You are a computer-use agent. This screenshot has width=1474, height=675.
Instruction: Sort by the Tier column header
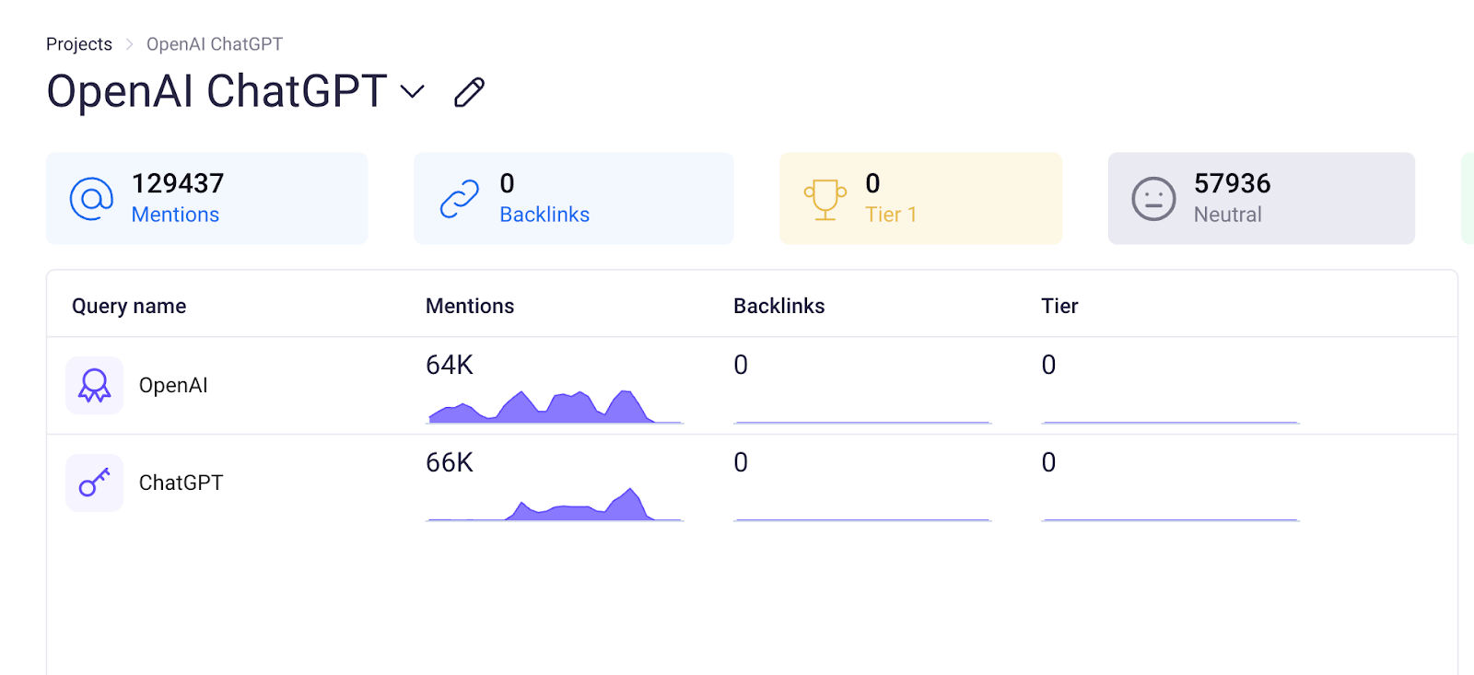pyautogui.click(x=1059, y=306)
